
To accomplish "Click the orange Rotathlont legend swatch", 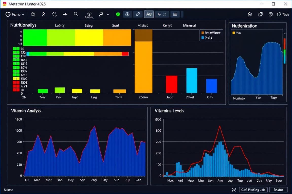I will pyautogui.click(x=203, y=33).
